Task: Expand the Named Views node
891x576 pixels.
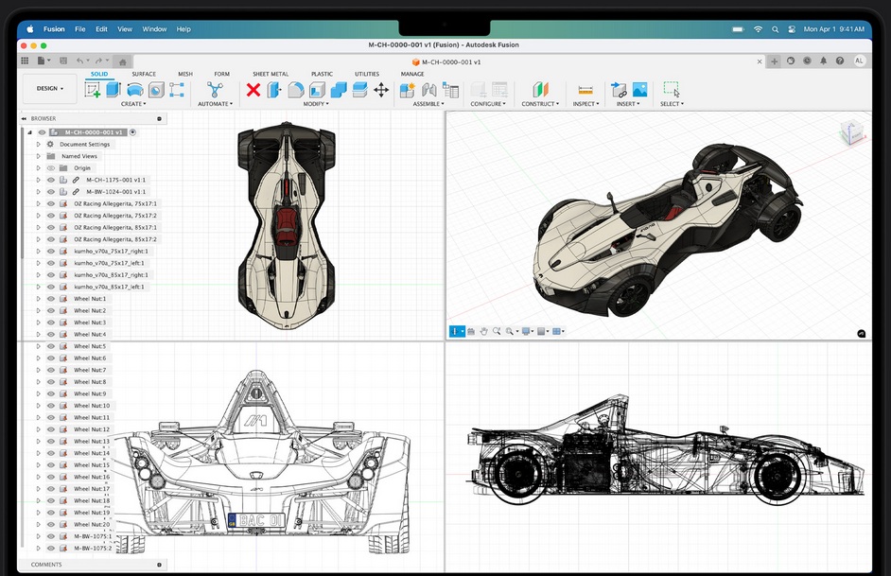Action: (38, 156)
